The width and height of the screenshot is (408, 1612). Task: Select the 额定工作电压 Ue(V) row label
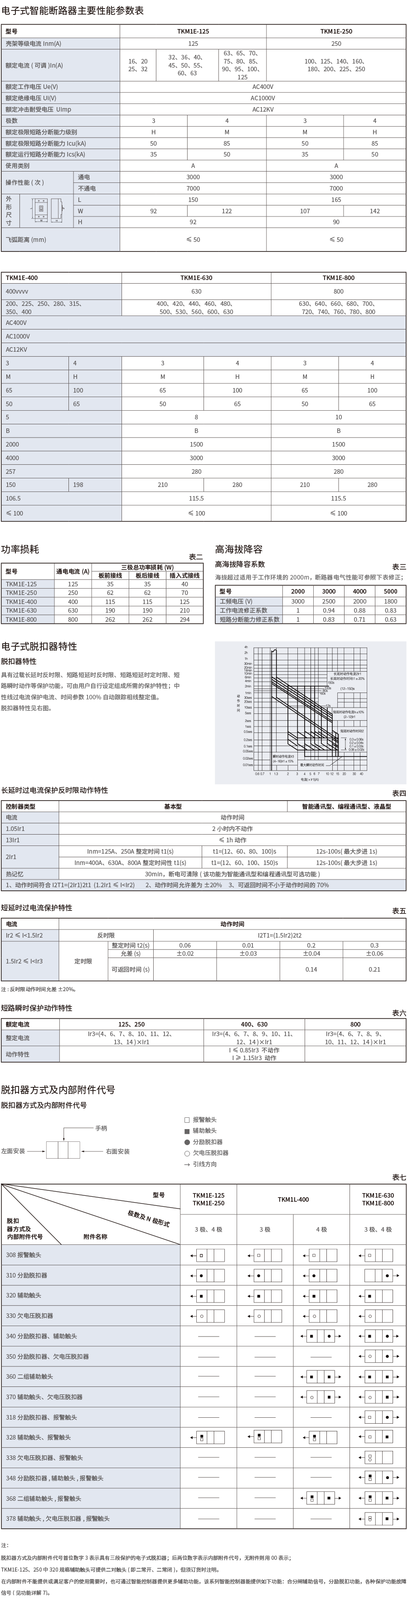(32, 87)
